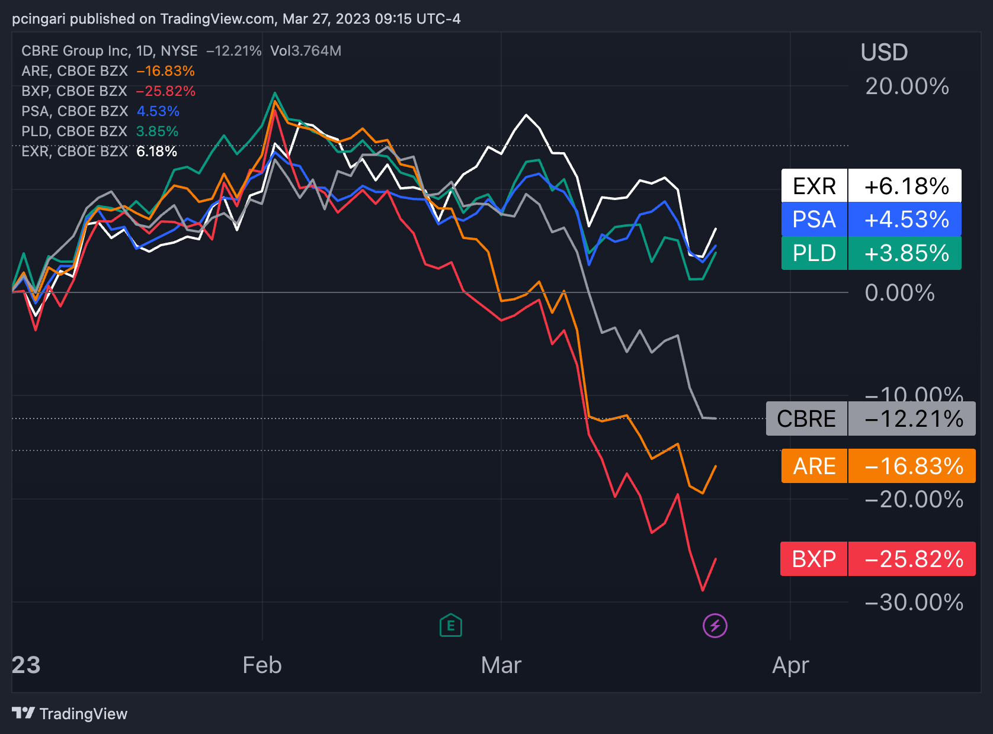993x734 pixels.
Task: Click the USD currency label
Action: (x=884, y=53)
